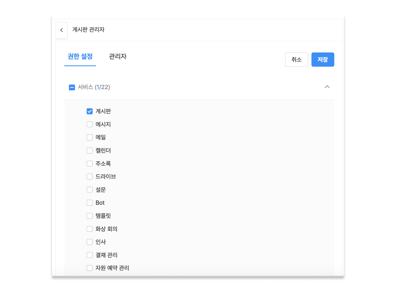396x290 pixels.
Task: Check the 설문 checkbox
Action: pyautogui.click(x=89, y=190)
